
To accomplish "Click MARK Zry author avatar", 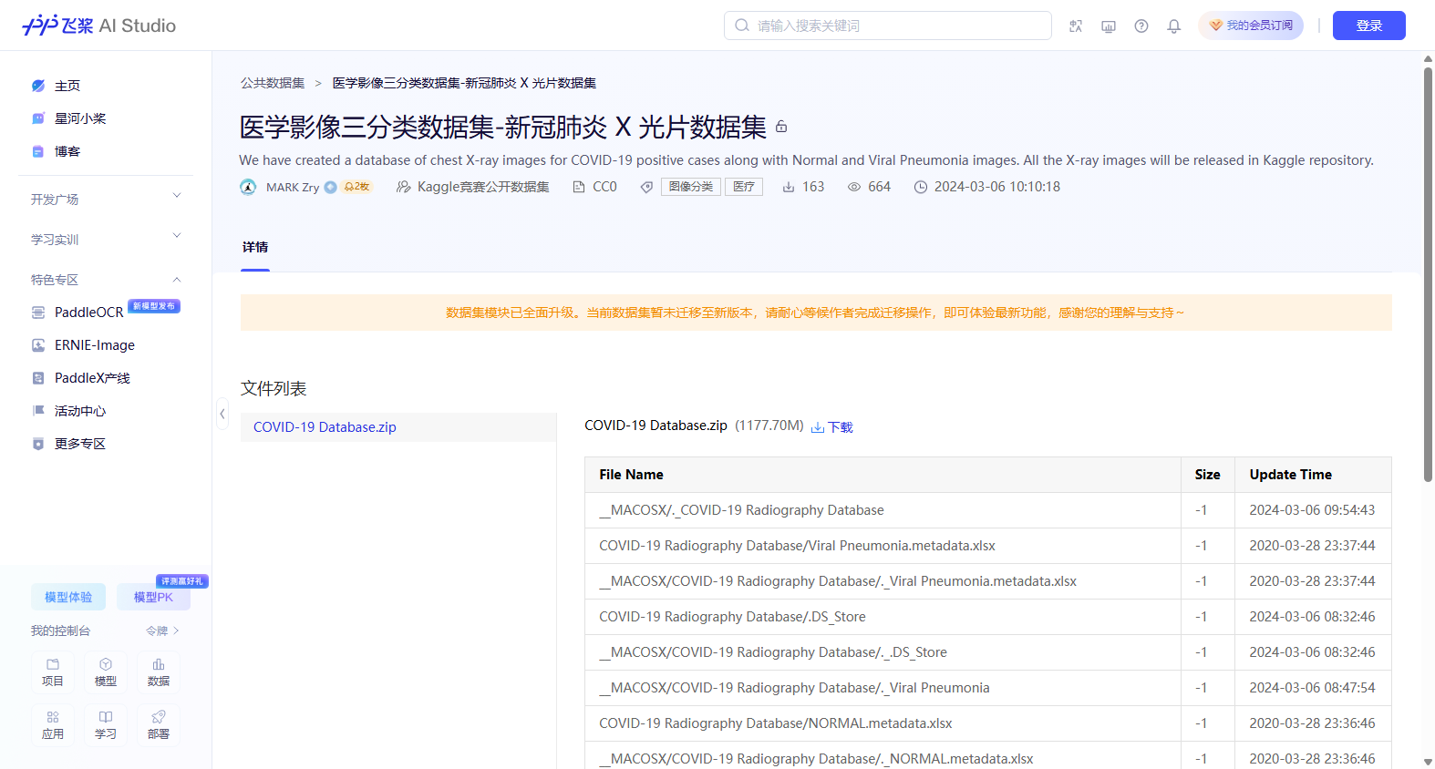I will coord(248,187).
